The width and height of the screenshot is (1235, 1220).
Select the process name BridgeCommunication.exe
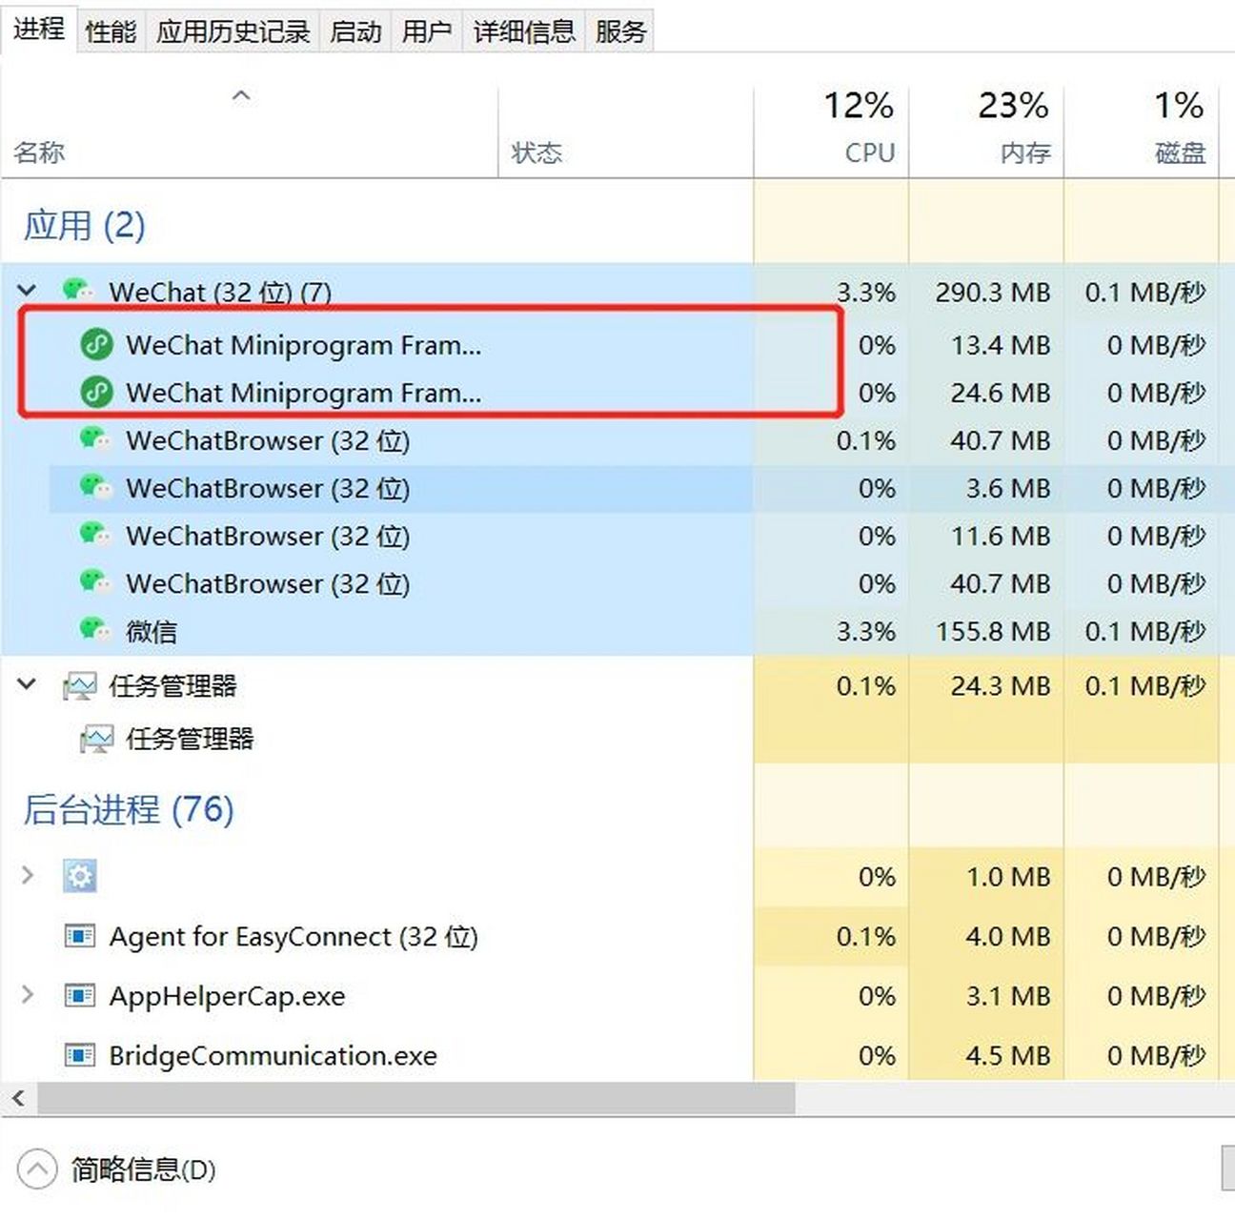pos(273,1055)
